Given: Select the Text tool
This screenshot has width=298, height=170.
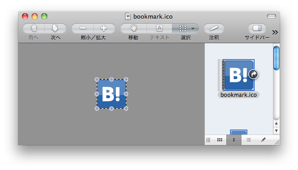Looking at the screenshot, I should point(159,28).
